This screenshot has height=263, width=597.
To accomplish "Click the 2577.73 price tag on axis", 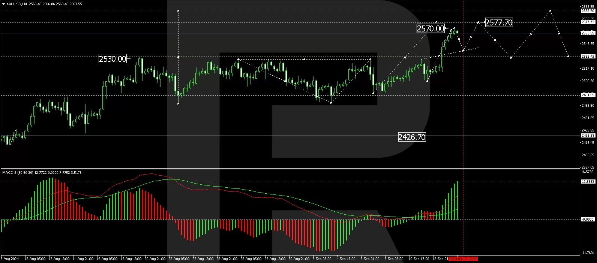I will [x=588, y=22].
